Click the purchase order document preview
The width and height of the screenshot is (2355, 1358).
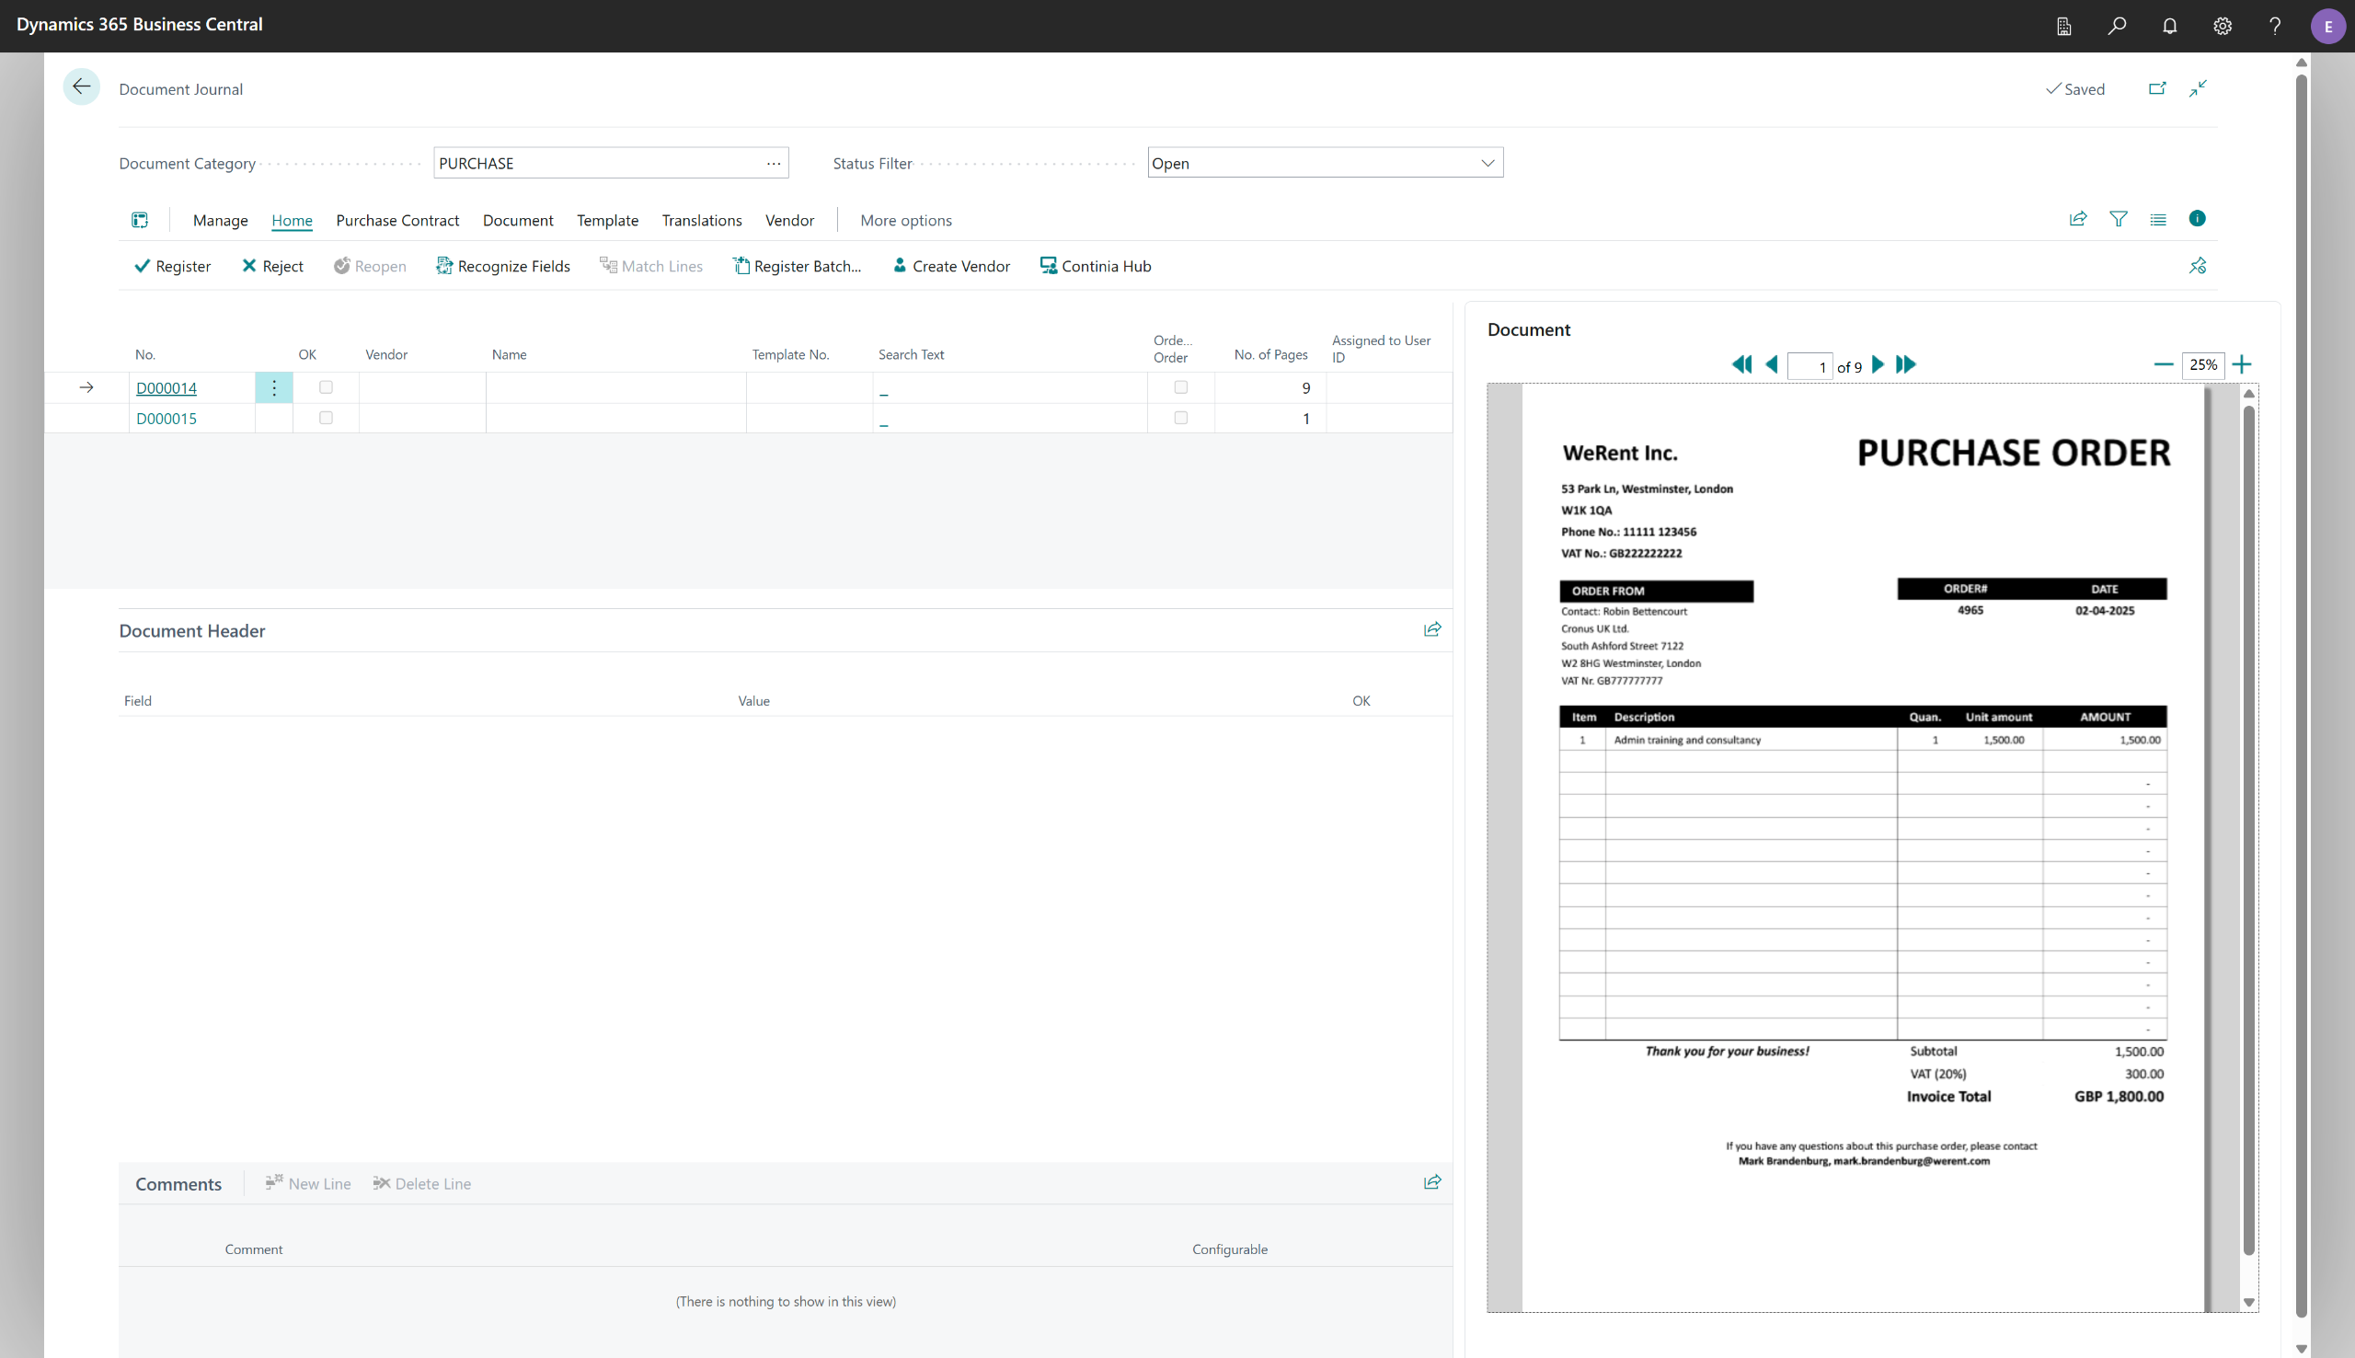click(1864, 846)
